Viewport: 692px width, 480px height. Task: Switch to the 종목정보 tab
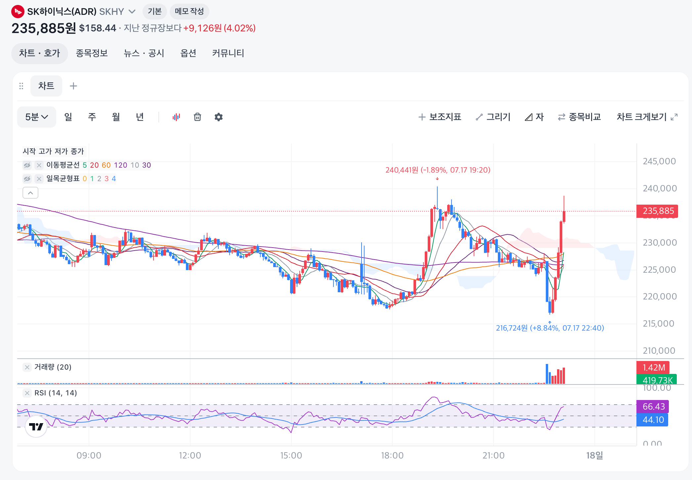tap(92, 53)
